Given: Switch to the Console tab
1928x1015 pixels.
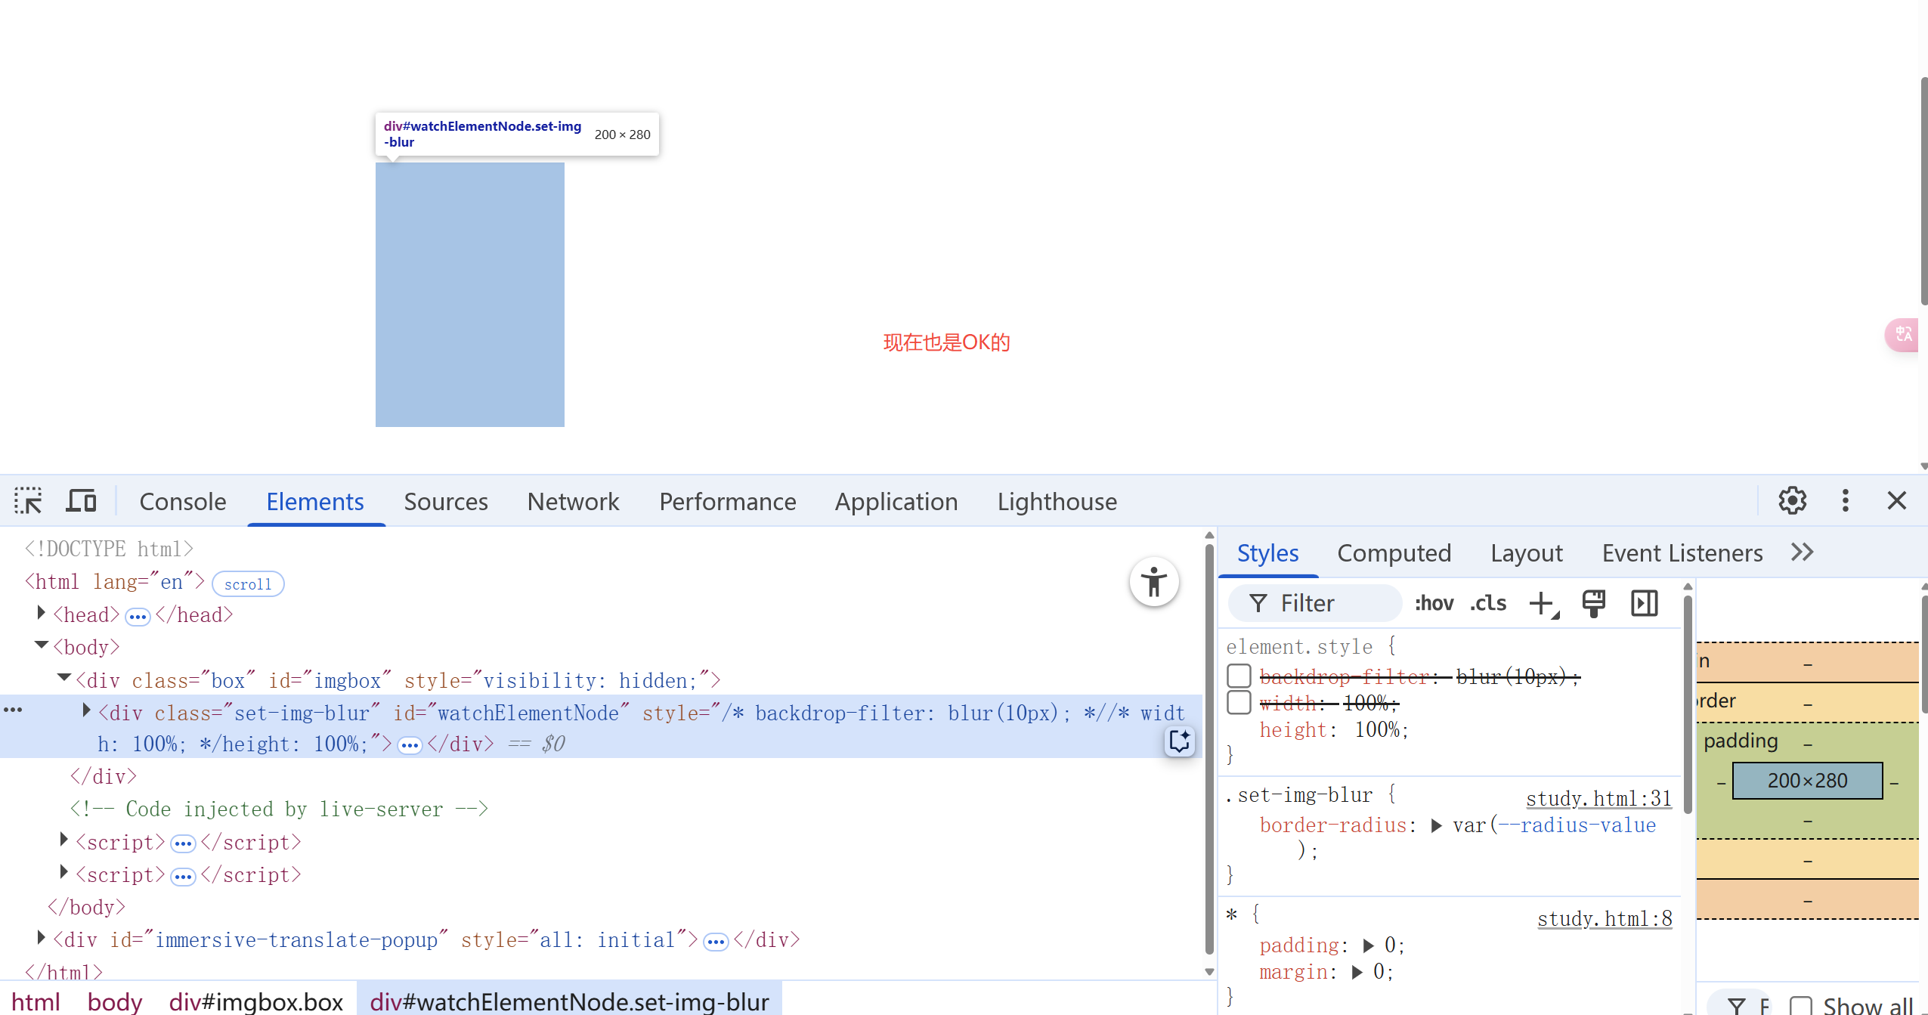Looking at the screenshot, I should [183, 502].
